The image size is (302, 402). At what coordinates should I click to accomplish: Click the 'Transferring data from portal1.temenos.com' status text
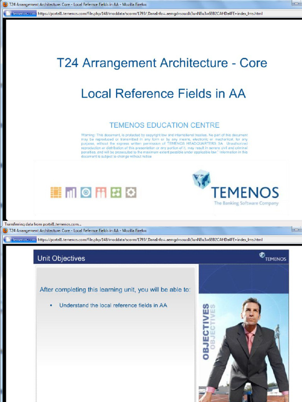[x=43, y=224]
